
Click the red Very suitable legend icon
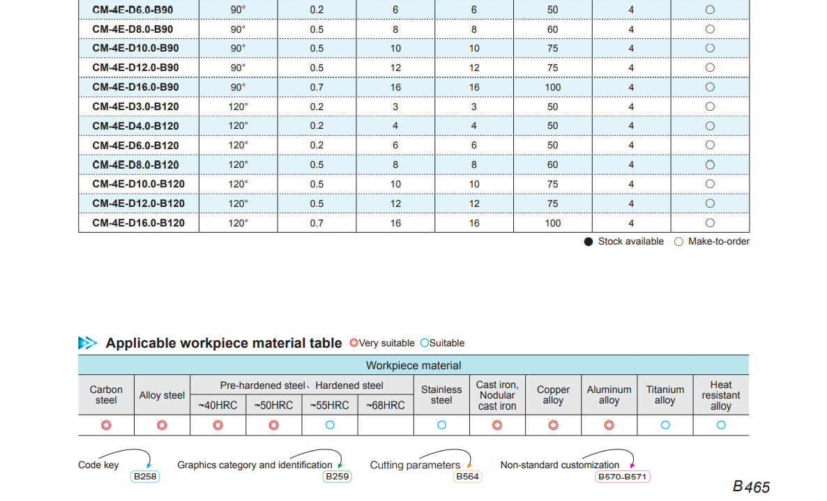pyautogui.click(x=354, y=343)
